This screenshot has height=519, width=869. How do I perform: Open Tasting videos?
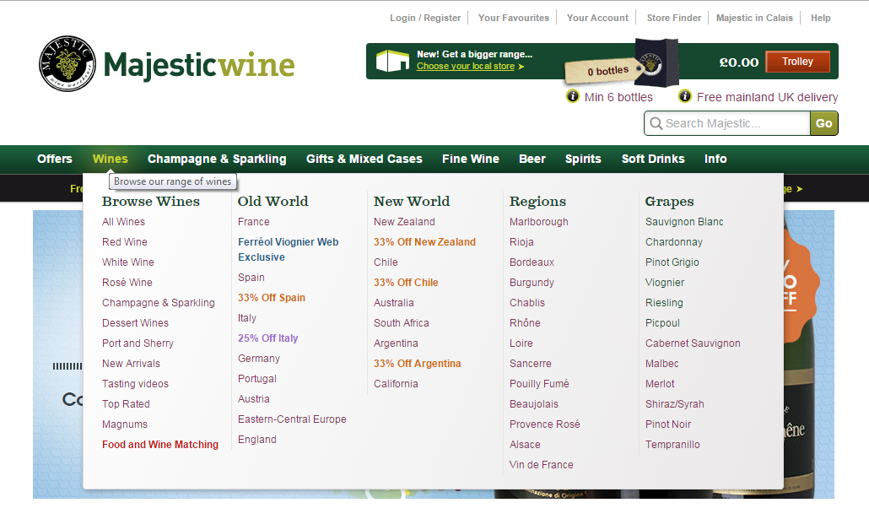135,384
